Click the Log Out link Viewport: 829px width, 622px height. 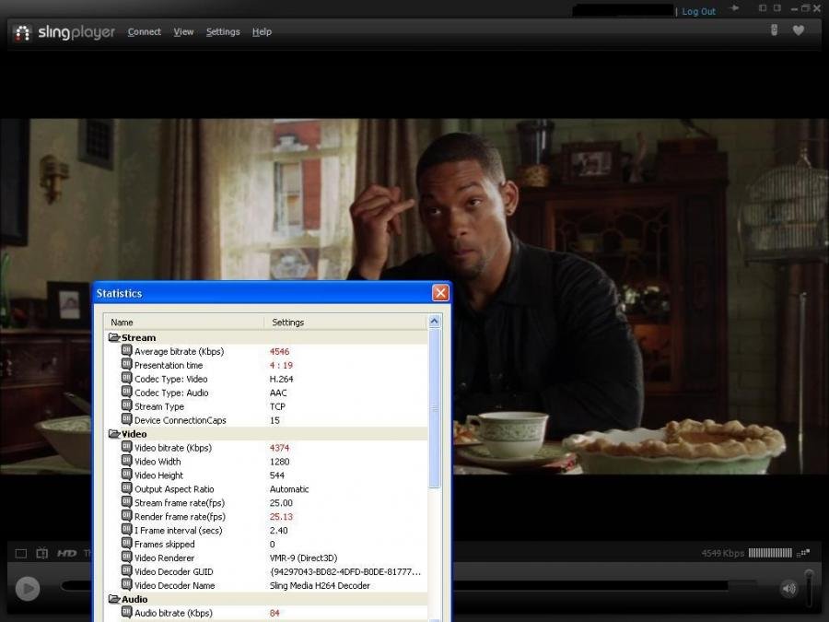point(698,11)
